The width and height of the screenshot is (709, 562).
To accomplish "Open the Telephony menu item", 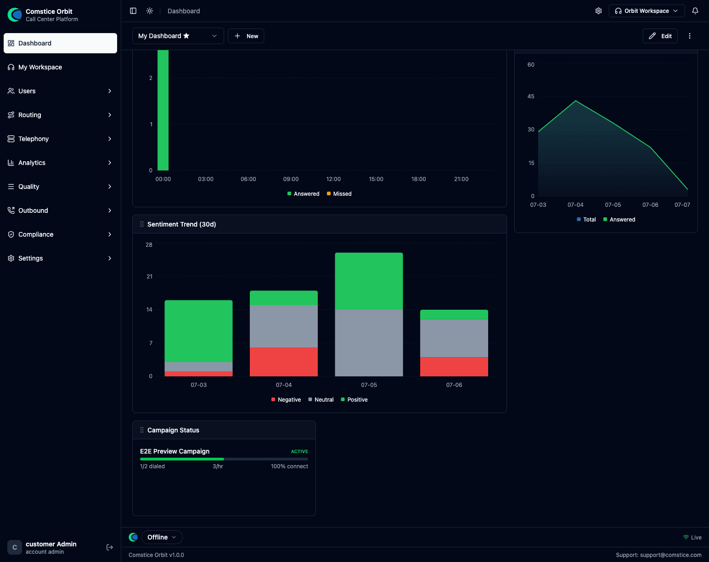I will pyautogui.click(x=60, y=139).
